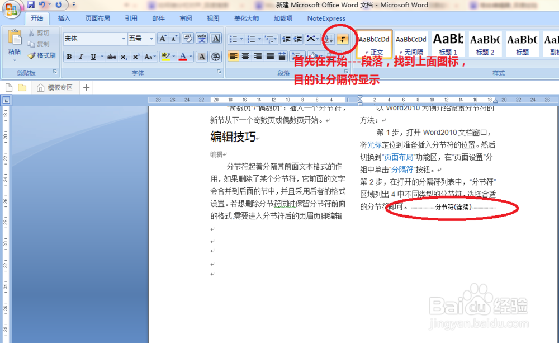Toggle underline formatting
The height and width of the screenshot is (343, 559).
(93, 57)
